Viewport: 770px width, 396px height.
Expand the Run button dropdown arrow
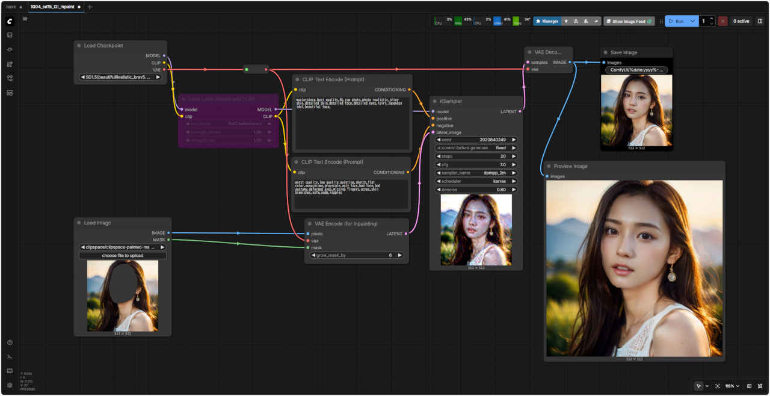[693, 21]
